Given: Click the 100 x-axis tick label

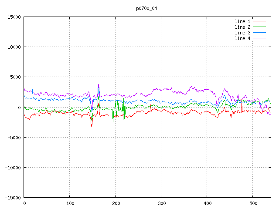Looking at the screenshot, I should pyautogui.click(x=70, y=203).
